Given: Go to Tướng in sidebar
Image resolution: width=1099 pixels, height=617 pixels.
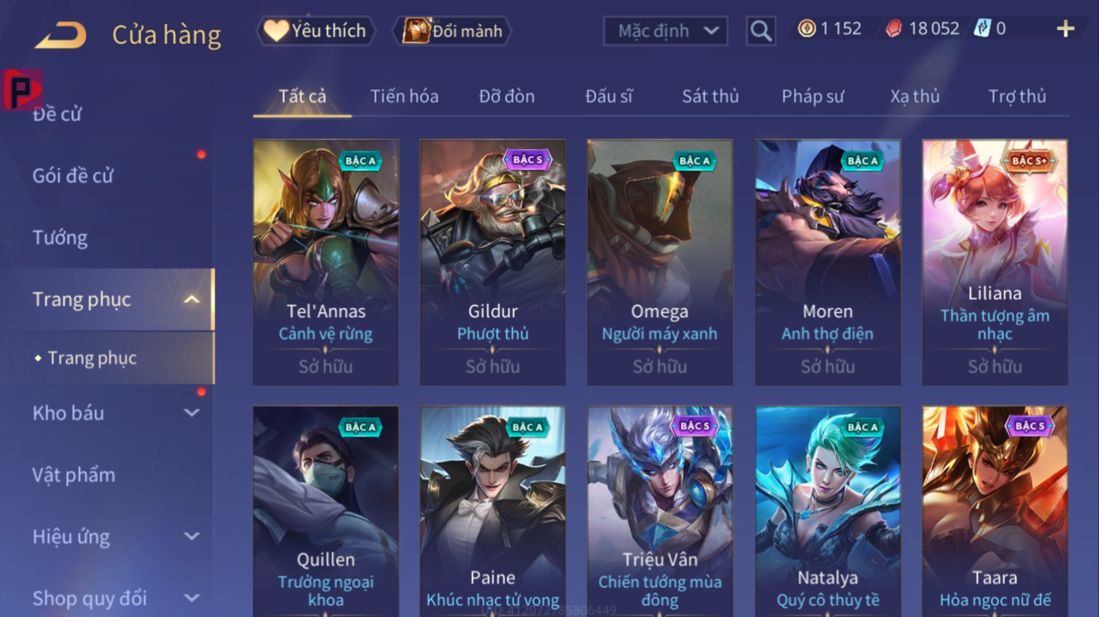Looking at the screenshot, I should 60,238.
